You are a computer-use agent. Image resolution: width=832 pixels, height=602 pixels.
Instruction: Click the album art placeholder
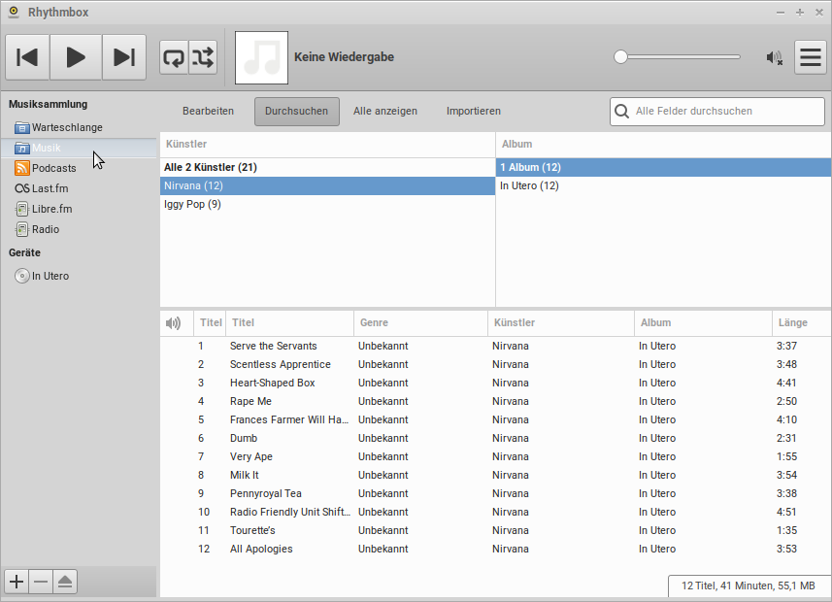(261, 57)
